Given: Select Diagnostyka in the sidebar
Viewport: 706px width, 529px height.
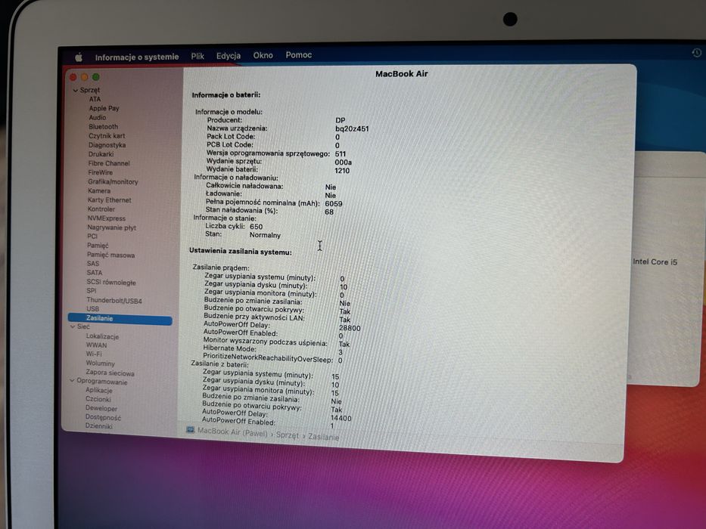Looking at the screenshot, I should (x=107, y=145).
